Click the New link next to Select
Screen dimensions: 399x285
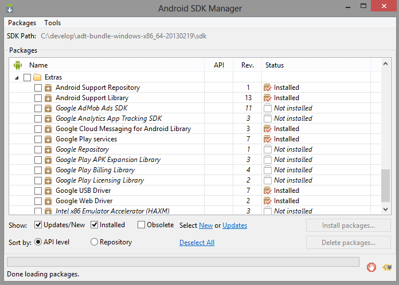click(206, 225)
